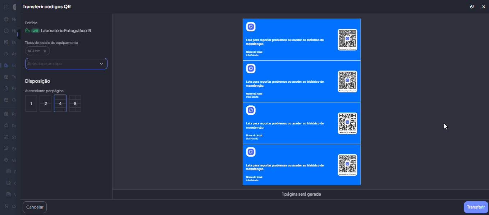
Task: Click the first sticker's Leia para reportar text
Action: (285, 42)
